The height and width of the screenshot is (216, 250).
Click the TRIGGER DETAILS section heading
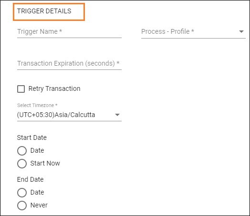44,11
